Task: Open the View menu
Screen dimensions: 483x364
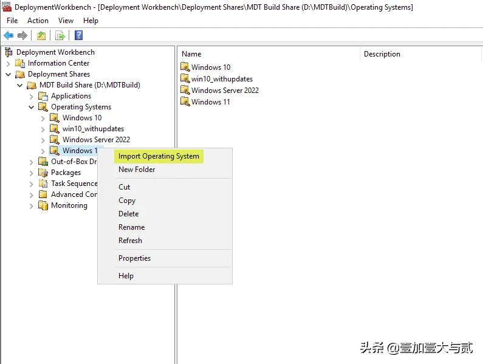Action: (x=66, y=21)
